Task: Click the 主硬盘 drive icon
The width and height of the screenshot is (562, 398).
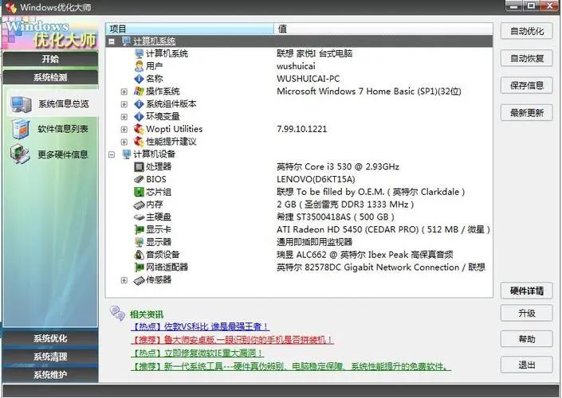Action: (x=139, y=217)
